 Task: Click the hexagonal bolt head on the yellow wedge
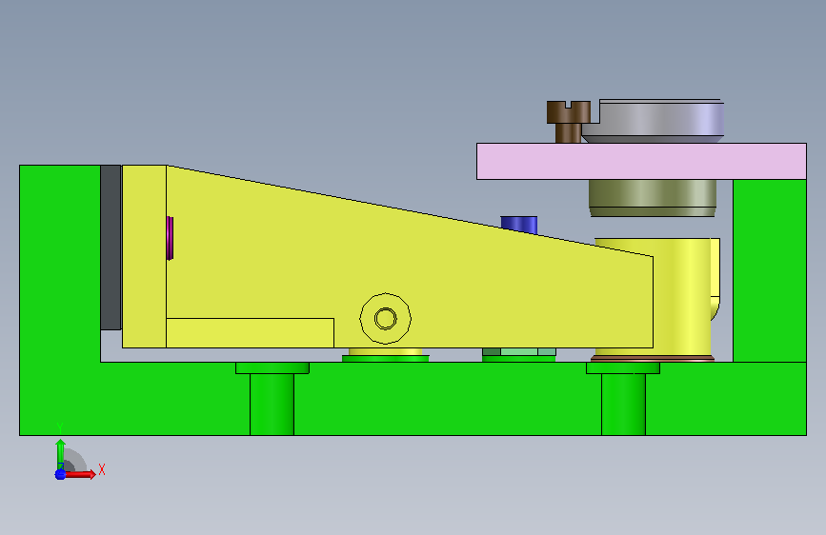click(386, 319)
